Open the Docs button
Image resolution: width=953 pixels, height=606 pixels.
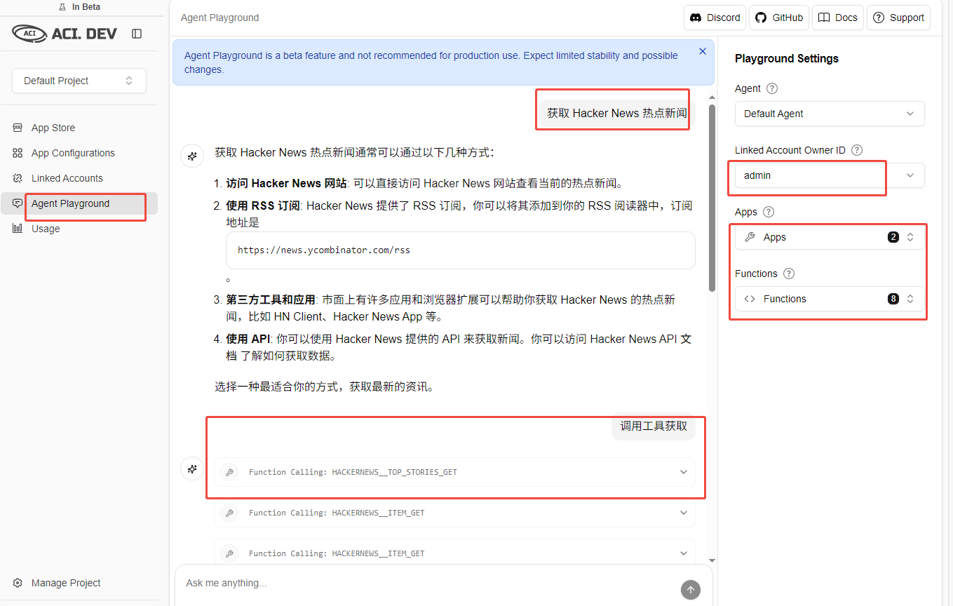point(838,18)
